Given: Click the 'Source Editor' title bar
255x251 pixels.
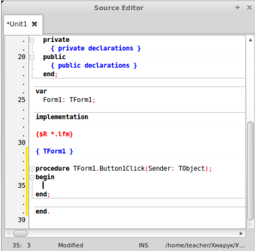Looking at the screenshot, I should point(119,8).
